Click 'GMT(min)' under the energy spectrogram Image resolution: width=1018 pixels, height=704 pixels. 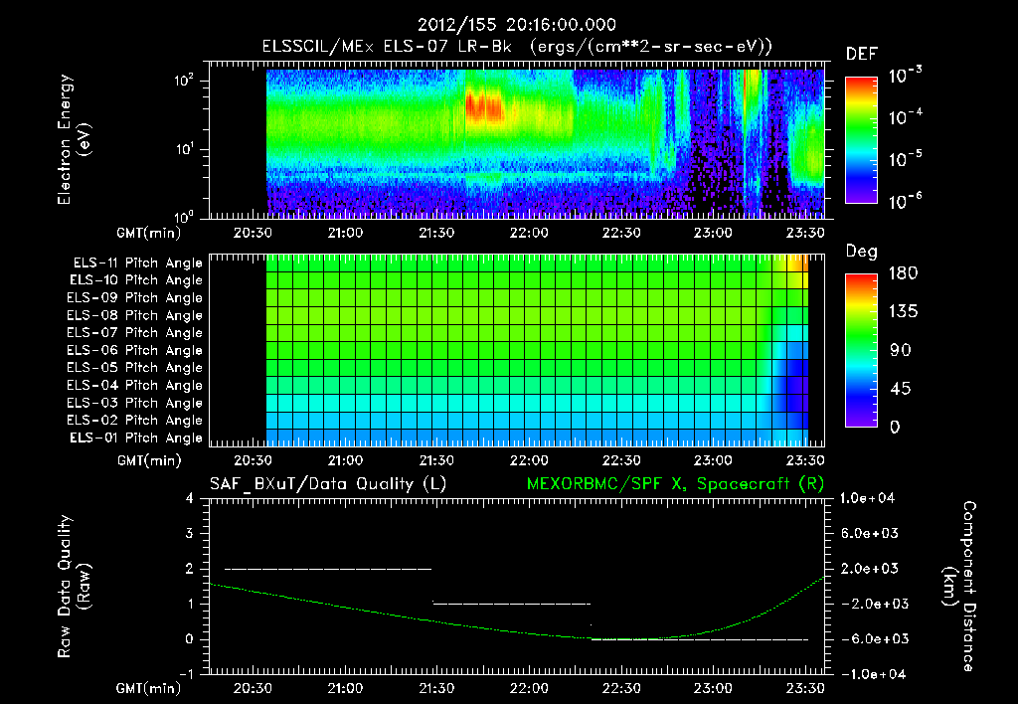(149, 233)
